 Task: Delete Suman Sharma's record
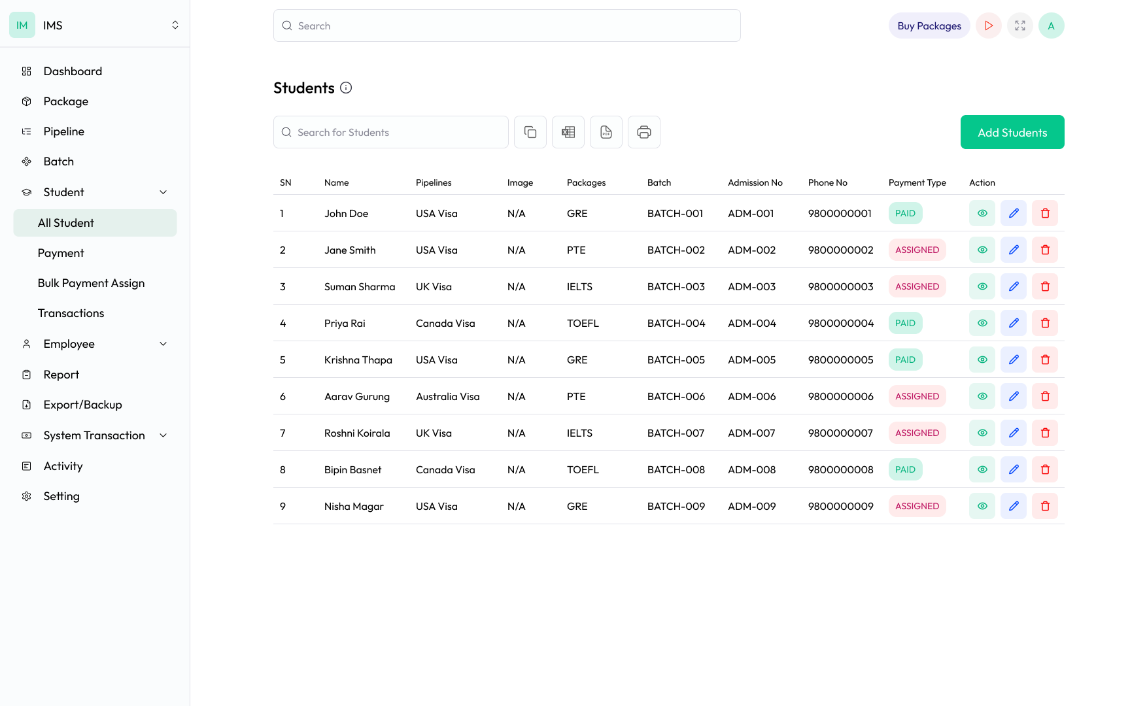point(1045,286)
